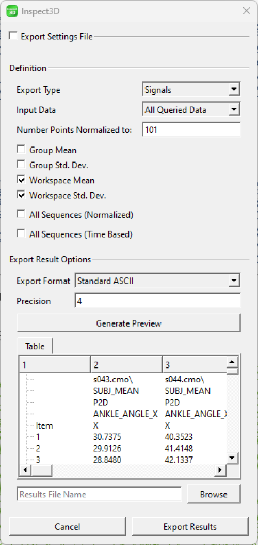Click the Generate Preview button

pos(128,323)
